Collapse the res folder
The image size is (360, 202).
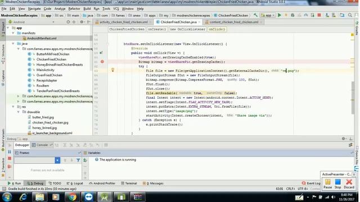click(x=13, y=107)
